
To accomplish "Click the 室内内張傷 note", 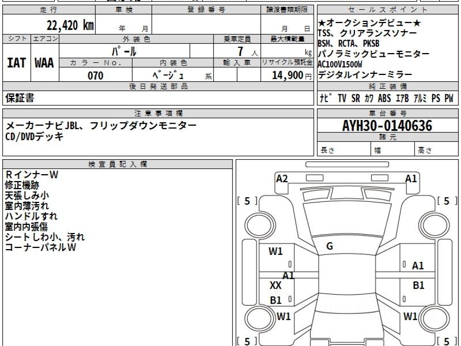I will point(26,227).
